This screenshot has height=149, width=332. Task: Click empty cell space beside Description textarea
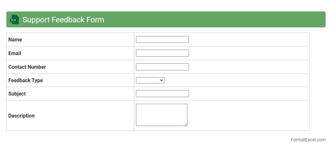pos(249,116)
